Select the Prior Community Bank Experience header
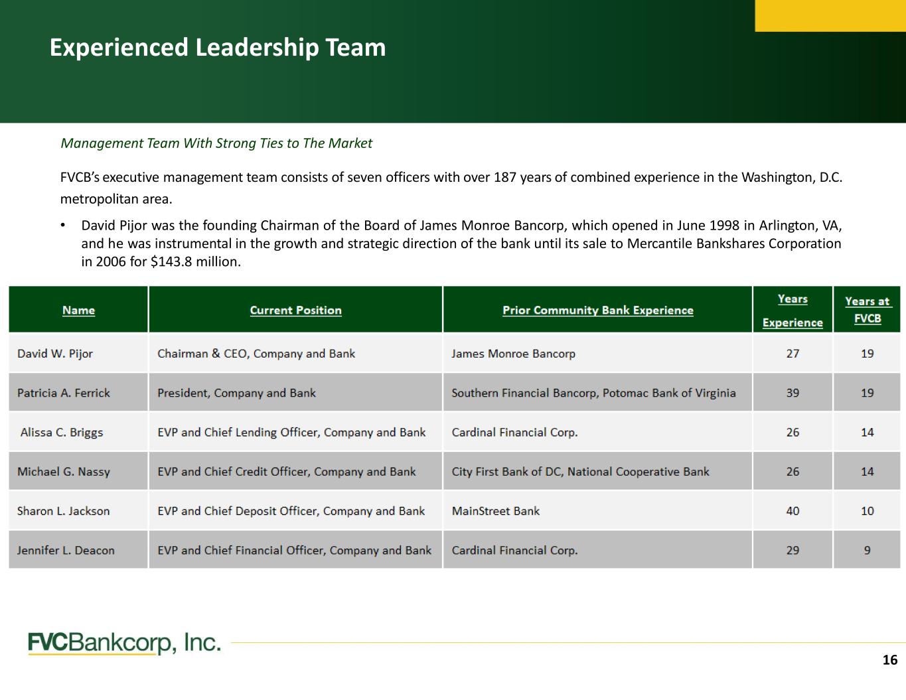The width and height of the screenshot is (906, 700). tap(597, 310)
